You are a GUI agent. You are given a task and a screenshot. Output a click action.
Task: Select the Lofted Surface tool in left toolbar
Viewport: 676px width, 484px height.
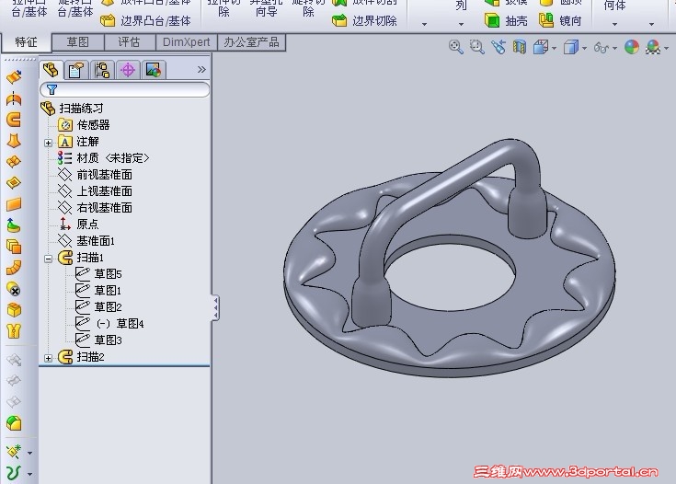[x=14, y=141]
